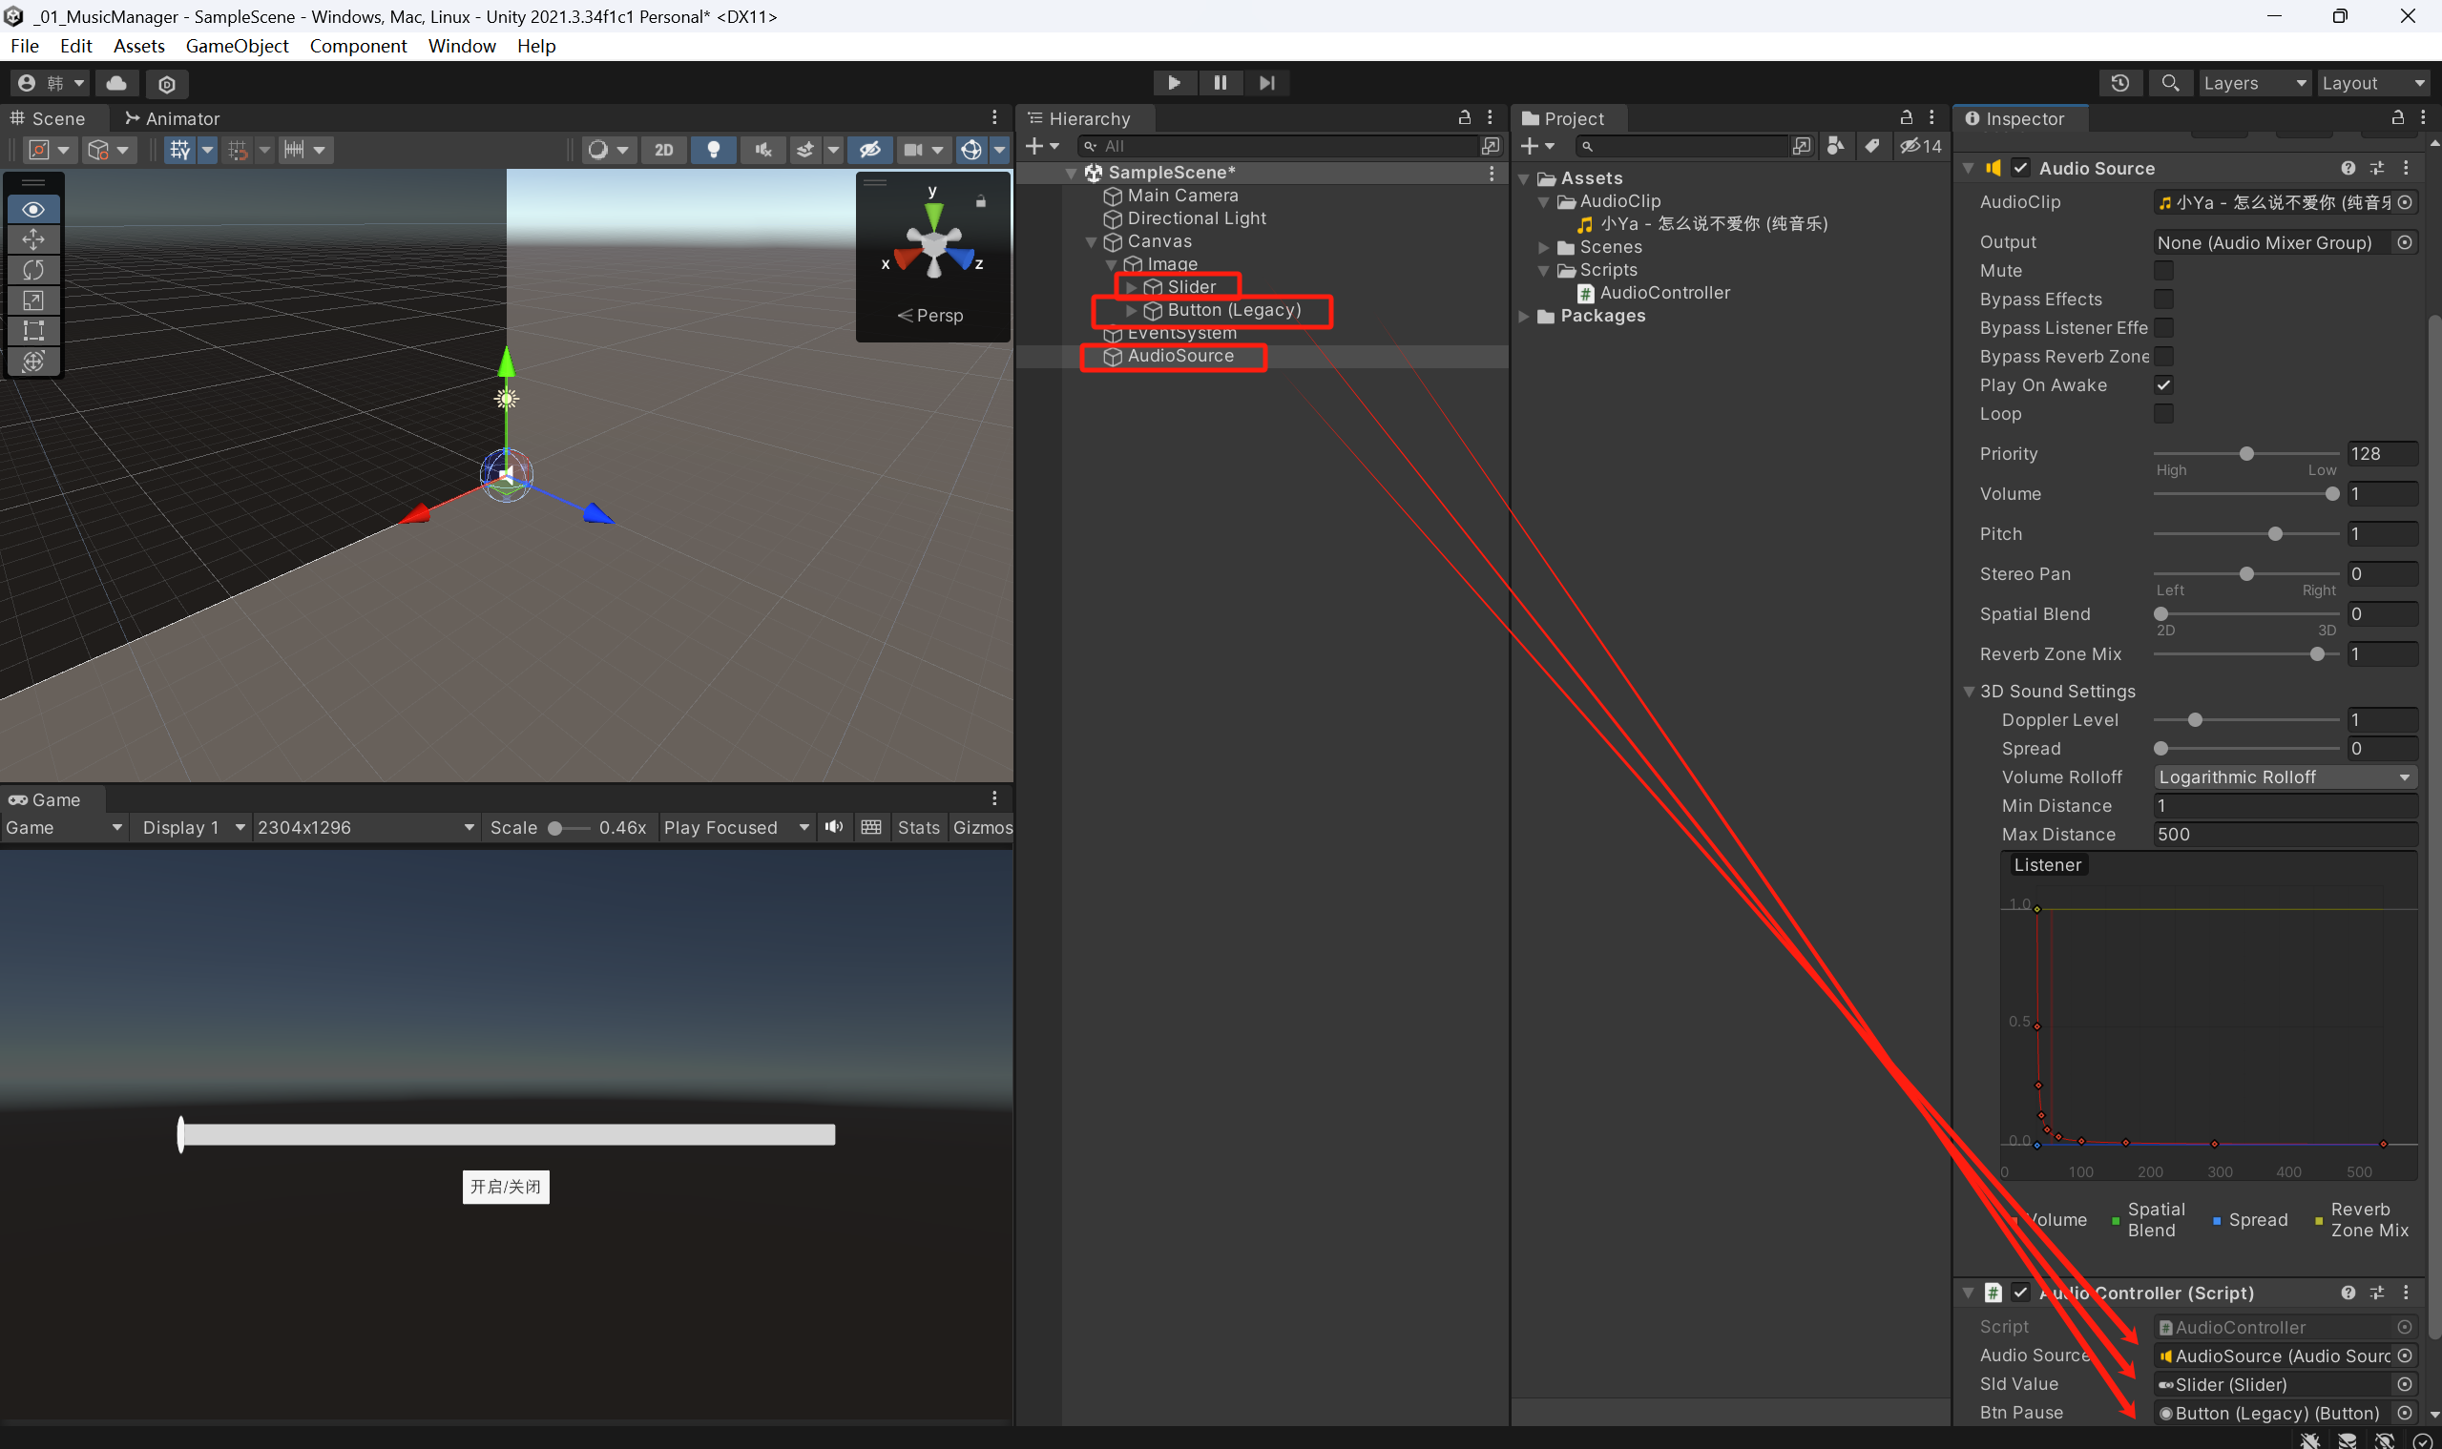Enable the Loop checkbox
Screen dimensions: 2442x1449
click(x=2163, y=414)
